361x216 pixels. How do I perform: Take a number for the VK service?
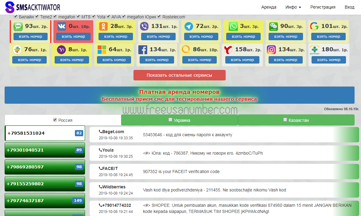73,36
